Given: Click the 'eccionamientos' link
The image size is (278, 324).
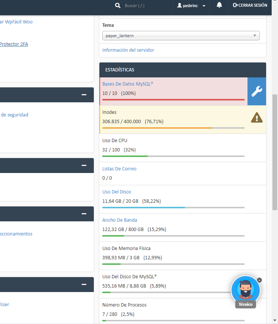Looking at the screenshot, I should [x=16, y=234].
